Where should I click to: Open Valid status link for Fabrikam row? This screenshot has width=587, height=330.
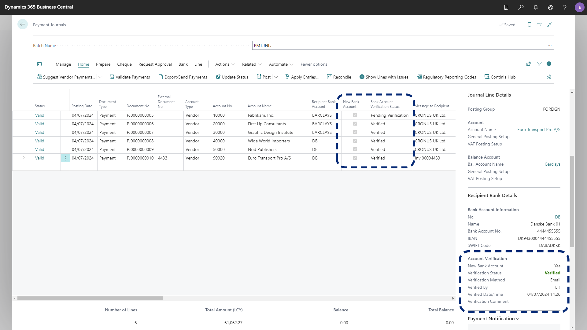tap(40, 115)
